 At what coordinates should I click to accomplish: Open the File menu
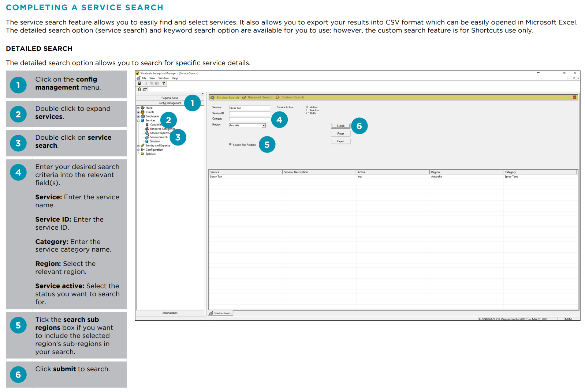[144, 78]
